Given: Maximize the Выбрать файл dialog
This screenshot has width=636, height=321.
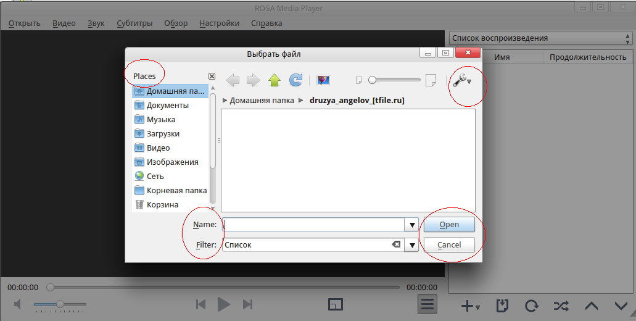Looking at the screenshot, I should pos(445,52).
